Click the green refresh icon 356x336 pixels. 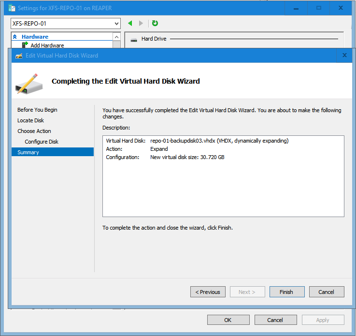pos(155,23)
